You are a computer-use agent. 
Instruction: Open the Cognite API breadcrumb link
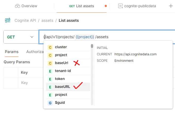tap(25, 20)
